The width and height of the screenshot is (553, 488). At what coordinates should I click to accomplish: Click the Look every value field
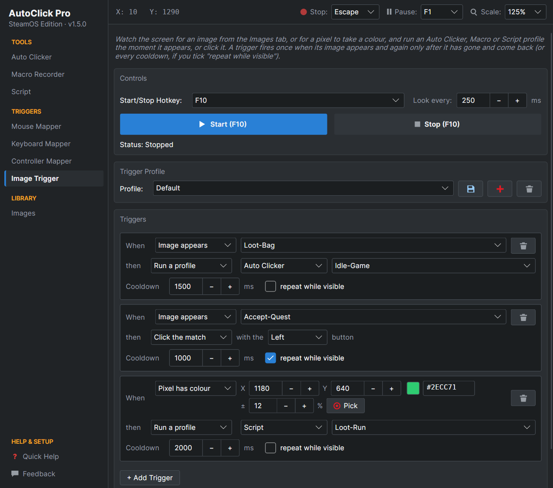[473, 101]
